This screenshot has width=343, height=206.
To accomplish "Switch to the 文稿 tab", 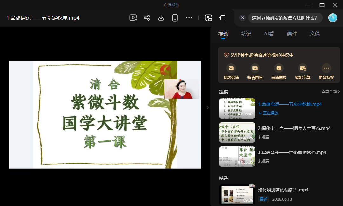I will click(x=314, y=34).
